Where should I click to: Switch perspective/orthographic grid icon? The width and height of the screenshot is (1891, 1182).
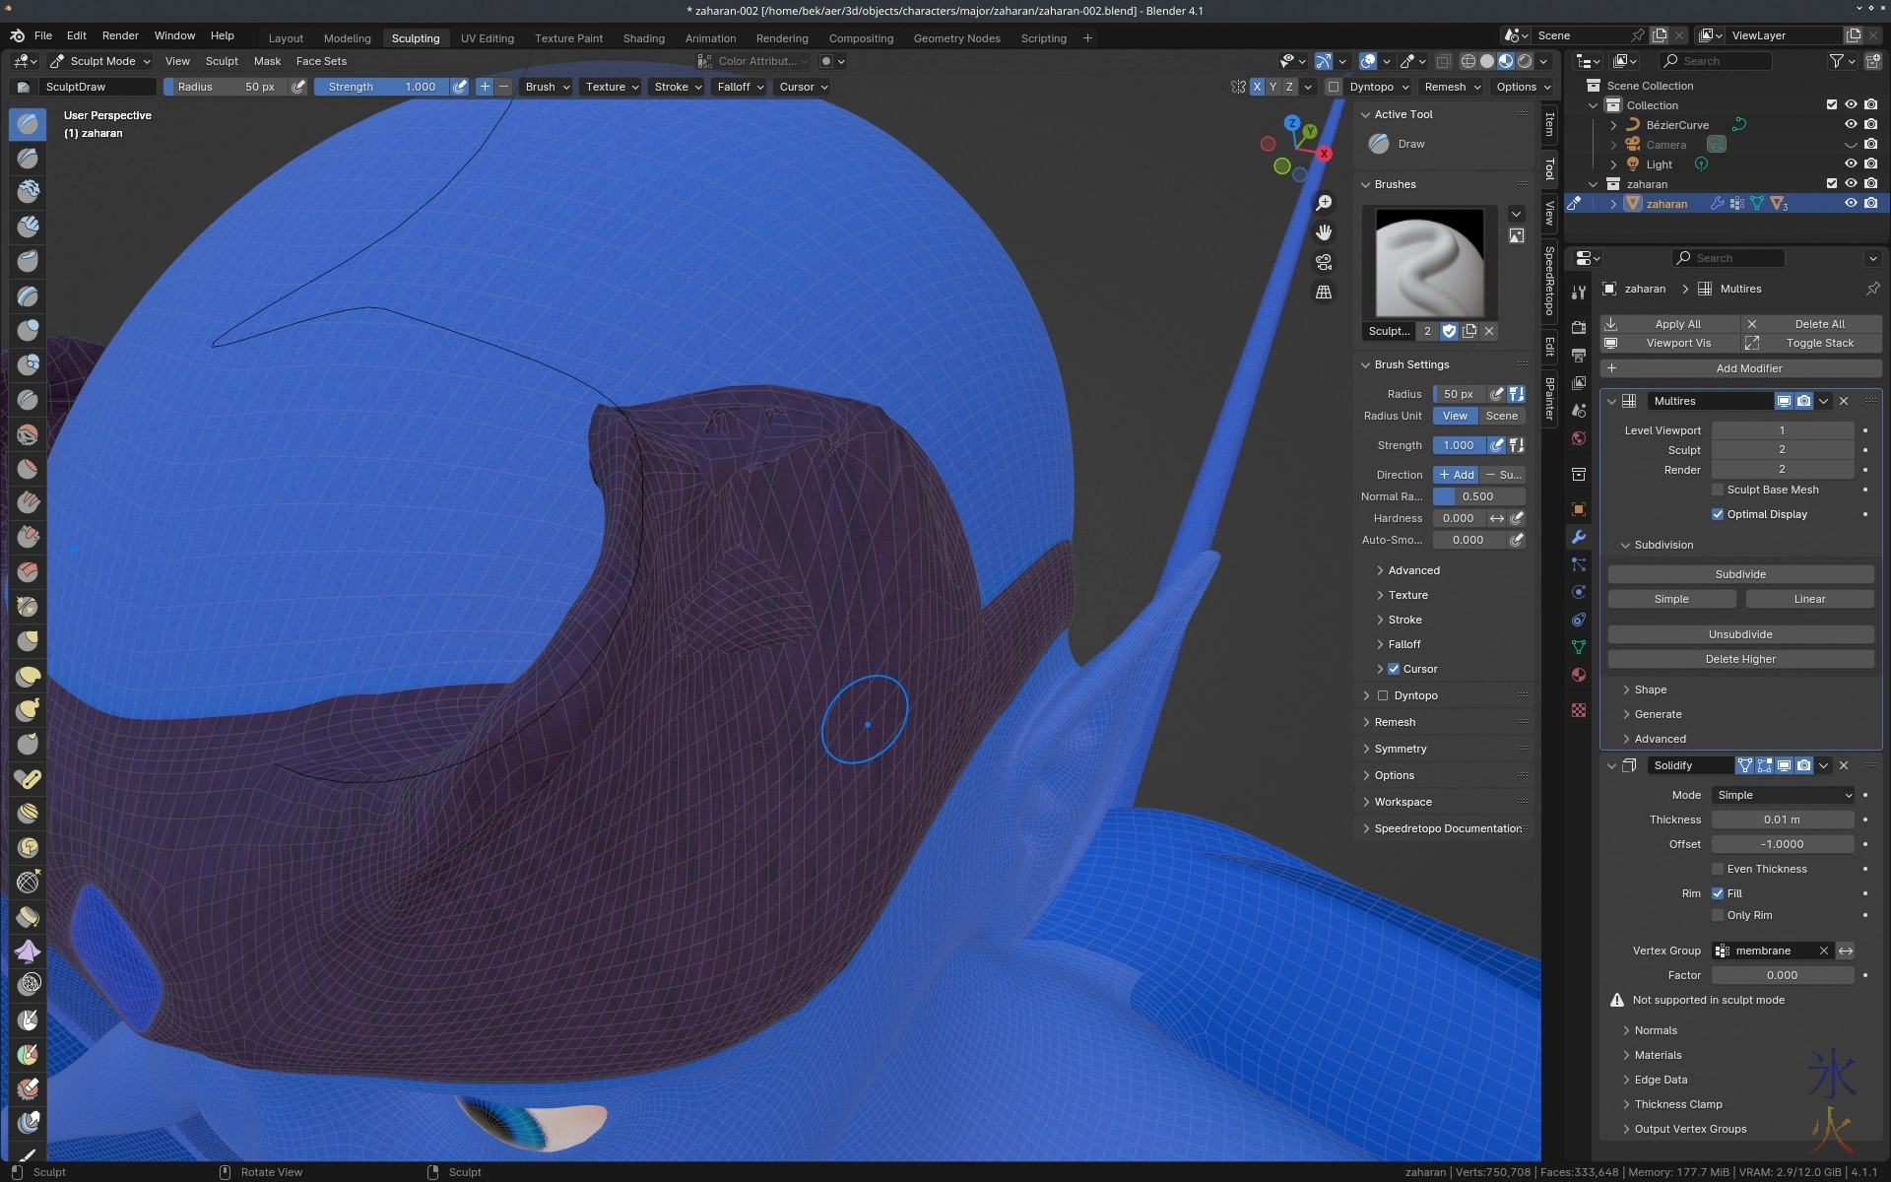[1324, 293]
